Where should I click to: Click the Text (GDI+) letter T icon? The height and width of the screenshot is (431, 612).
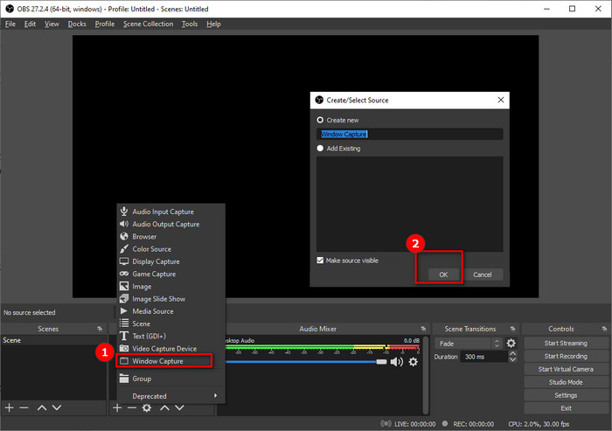(124, 336)
